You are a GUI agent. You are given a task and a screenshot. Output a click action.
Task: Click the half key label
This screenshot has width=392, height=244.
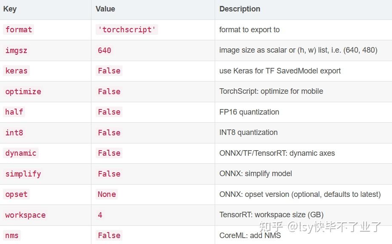click(x=14, y=112)
